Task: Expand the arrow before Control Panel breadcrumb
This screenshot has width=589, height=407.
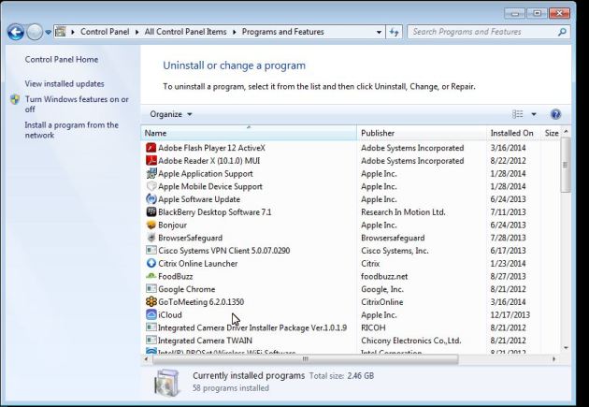Action: (73, 32)
